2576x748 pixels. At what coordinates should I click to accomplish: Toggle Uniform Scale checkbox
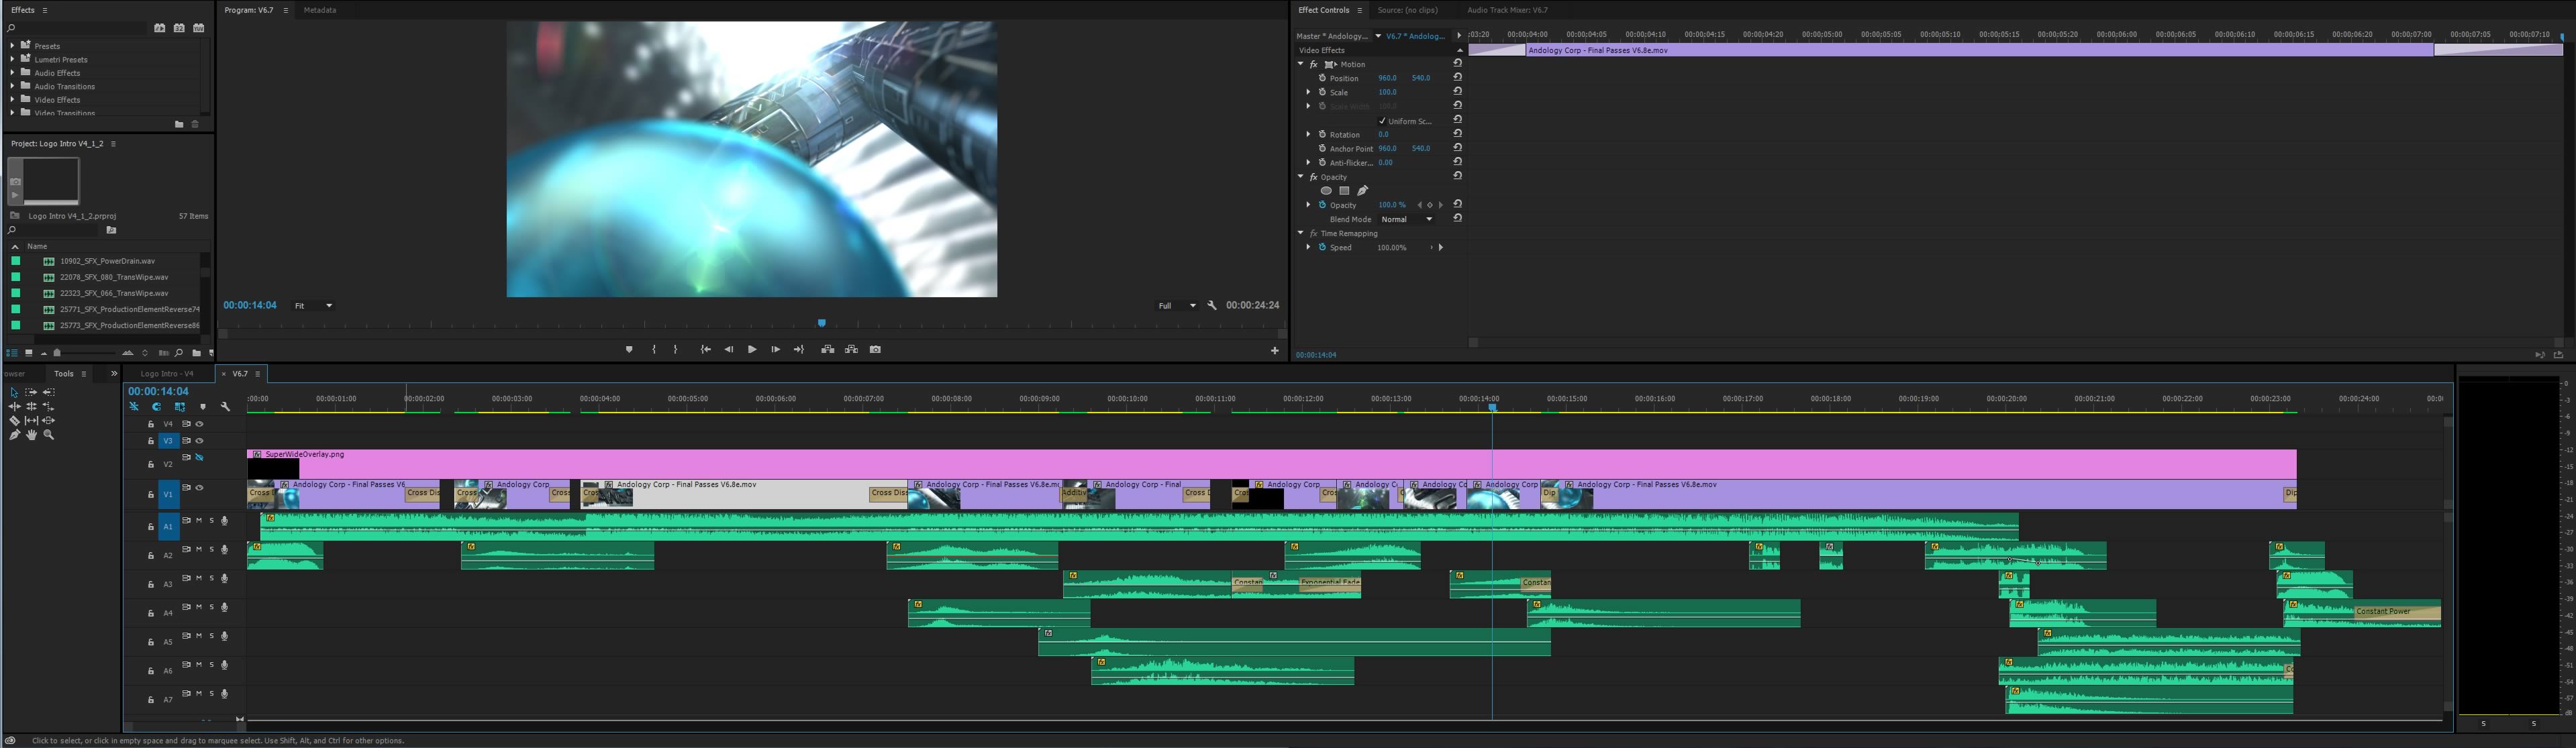(1382, 121)
